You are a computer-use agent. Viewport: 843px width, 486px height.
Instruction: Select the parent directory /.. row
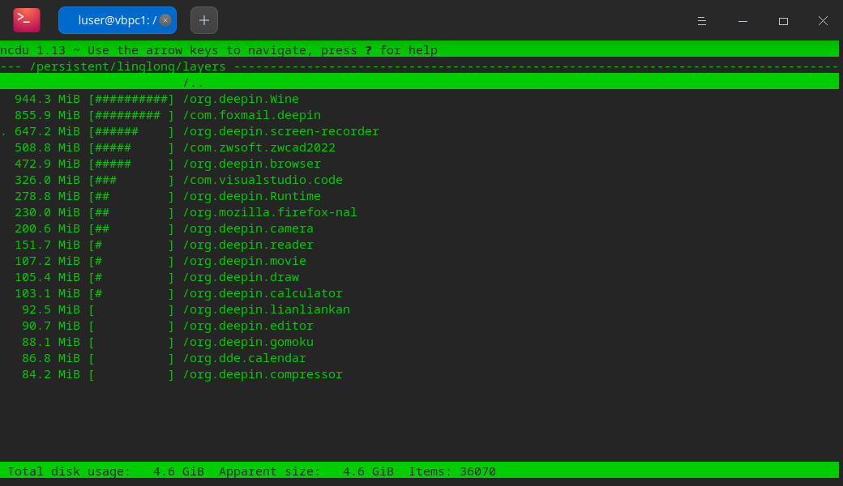(x=419, y=83)
